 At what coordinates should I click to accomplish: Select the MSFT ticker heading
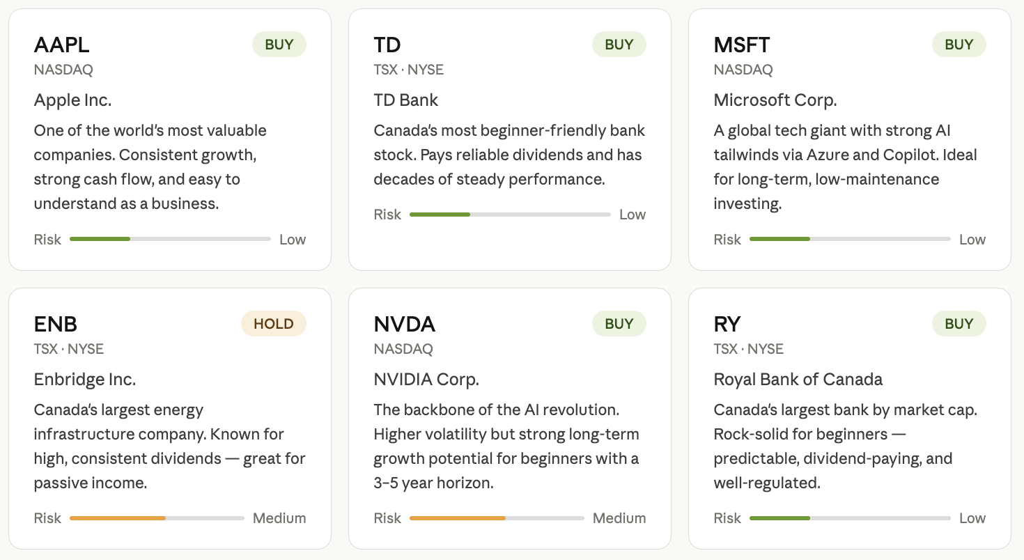(x=742, y=45)
